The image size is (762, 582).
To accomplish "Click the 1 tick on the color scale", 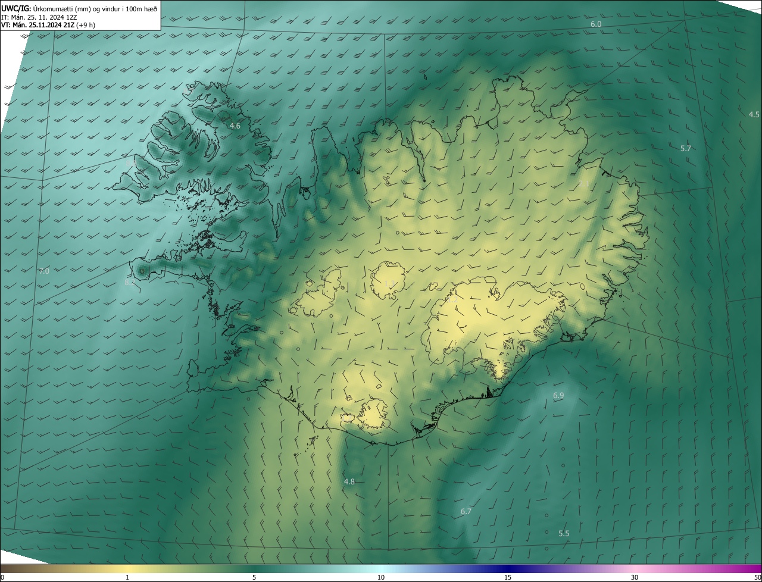I will click(x=127, y=577).
